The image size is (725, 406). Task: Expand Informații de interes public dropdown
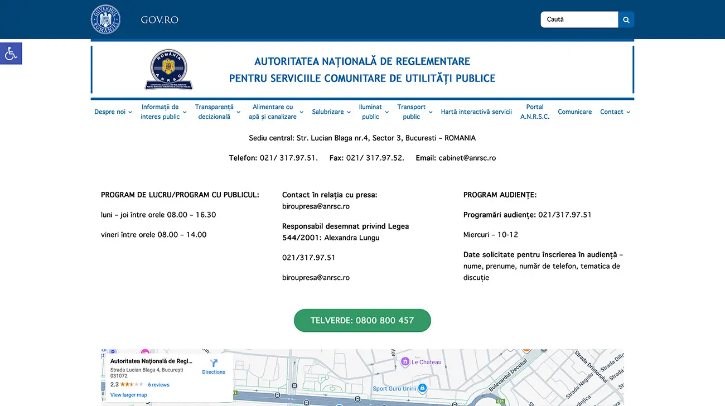coord(163,112)
